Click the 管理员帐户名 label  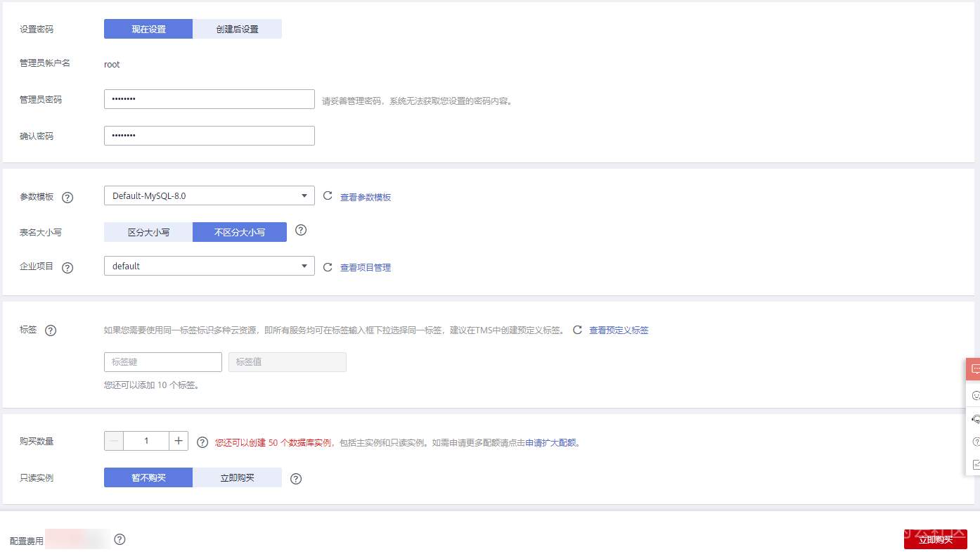(x=45, y=63)
